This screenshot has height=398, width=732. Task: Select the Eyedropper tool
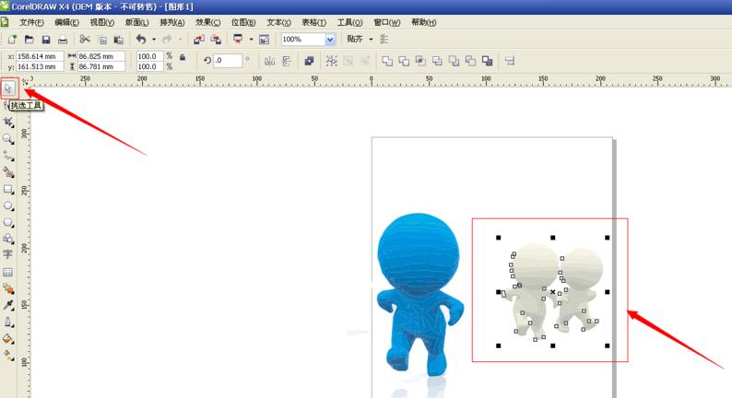point(8,305)
